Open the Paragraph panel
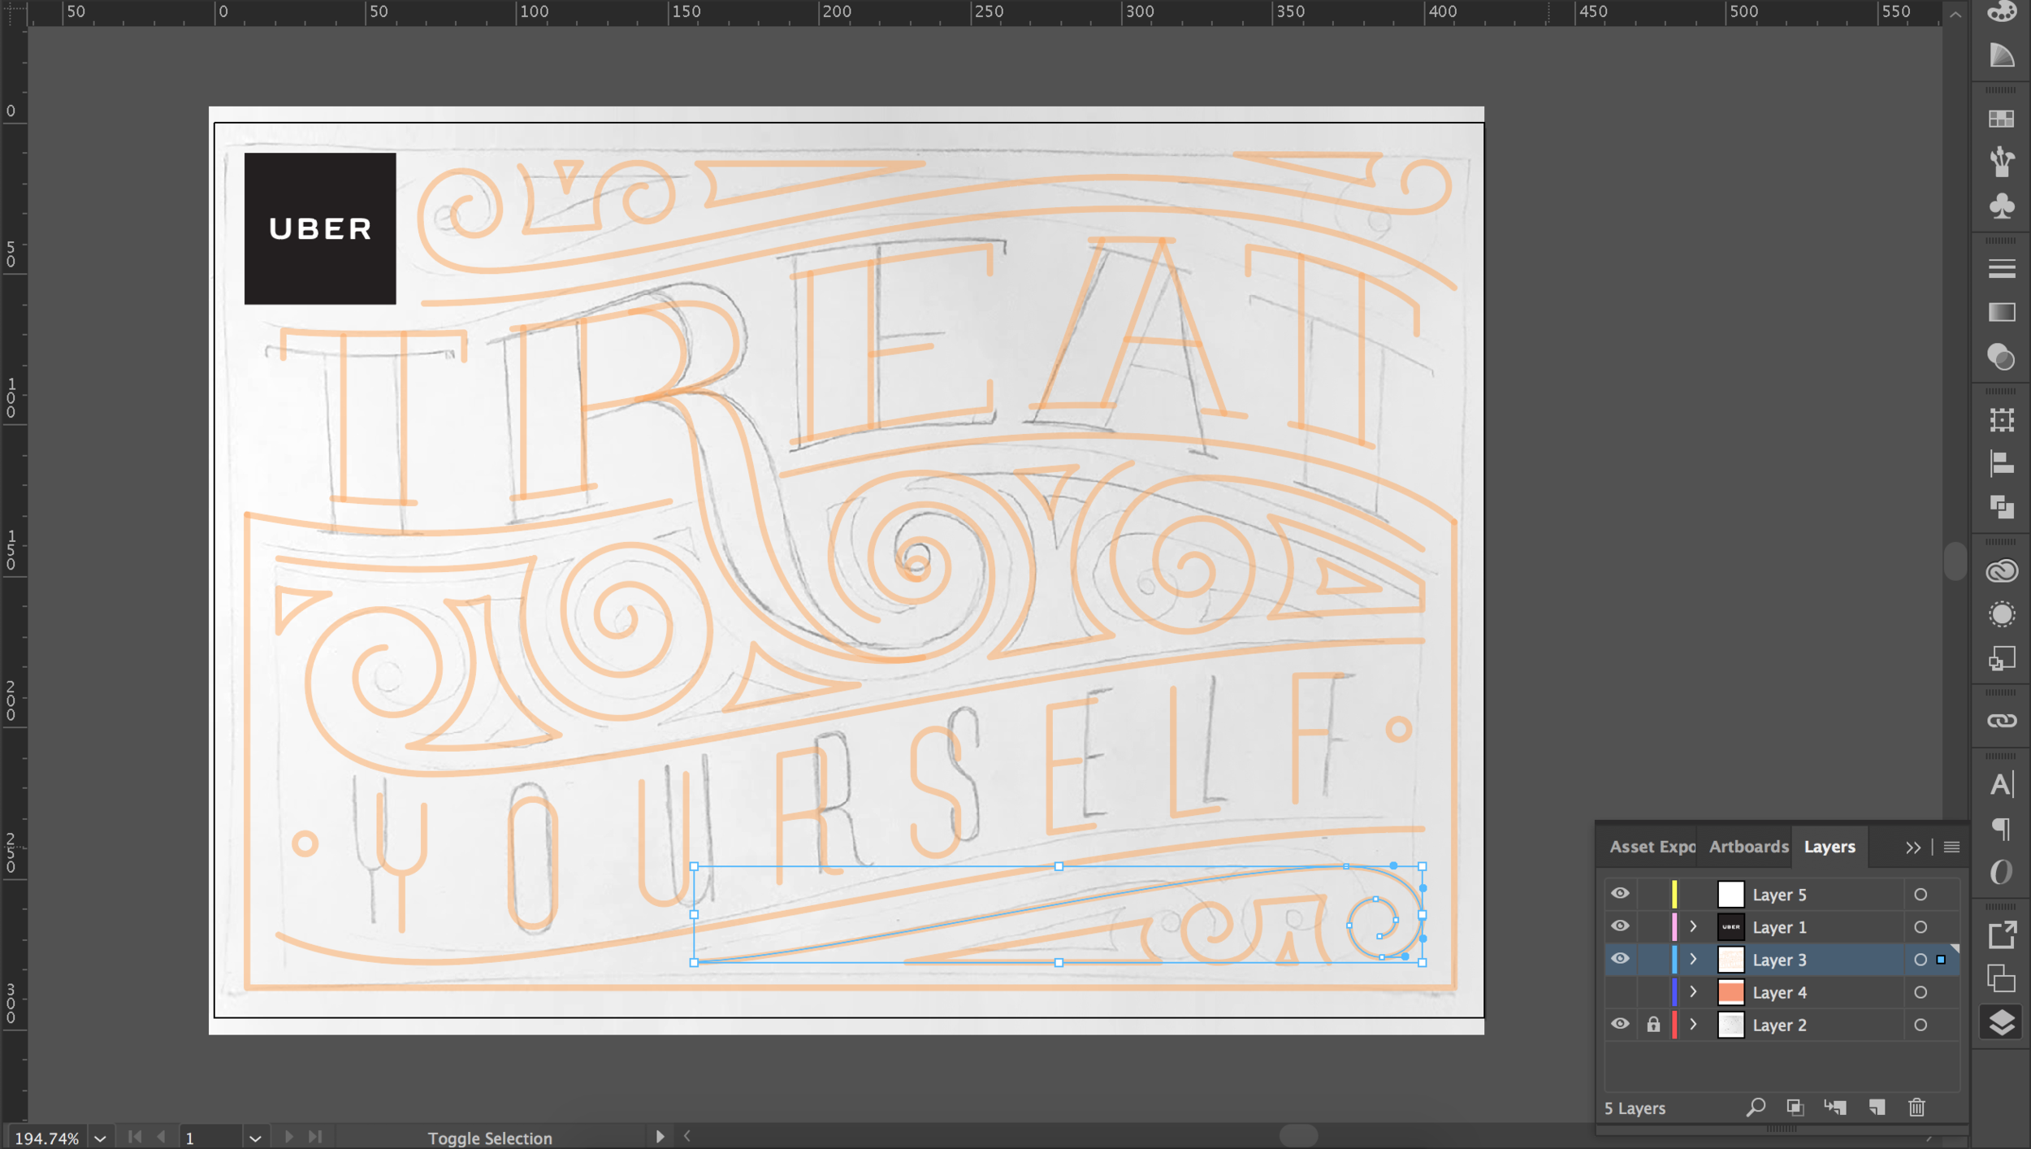 coord(2002,828)
